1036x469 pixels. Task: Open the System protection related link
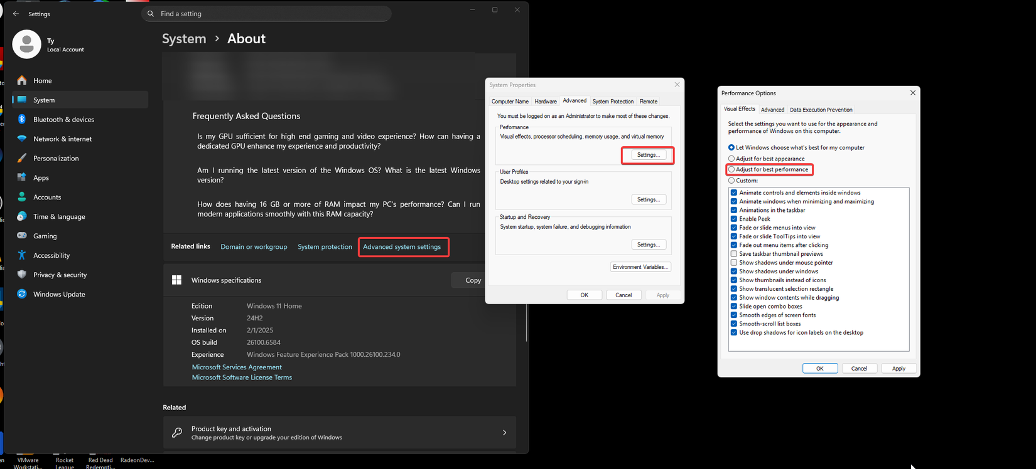325,247
